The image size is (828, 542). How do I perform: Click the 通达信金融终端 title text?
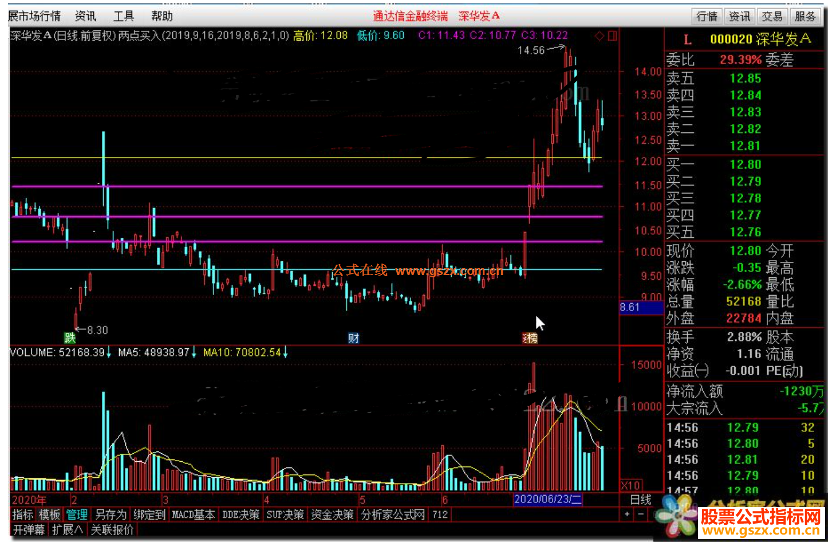411,16
